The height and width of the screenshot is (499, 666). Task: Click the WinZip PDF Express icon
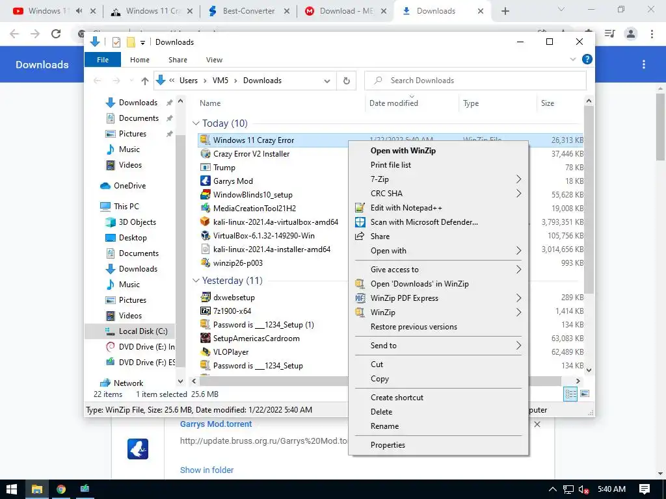(x=360, y=298)
